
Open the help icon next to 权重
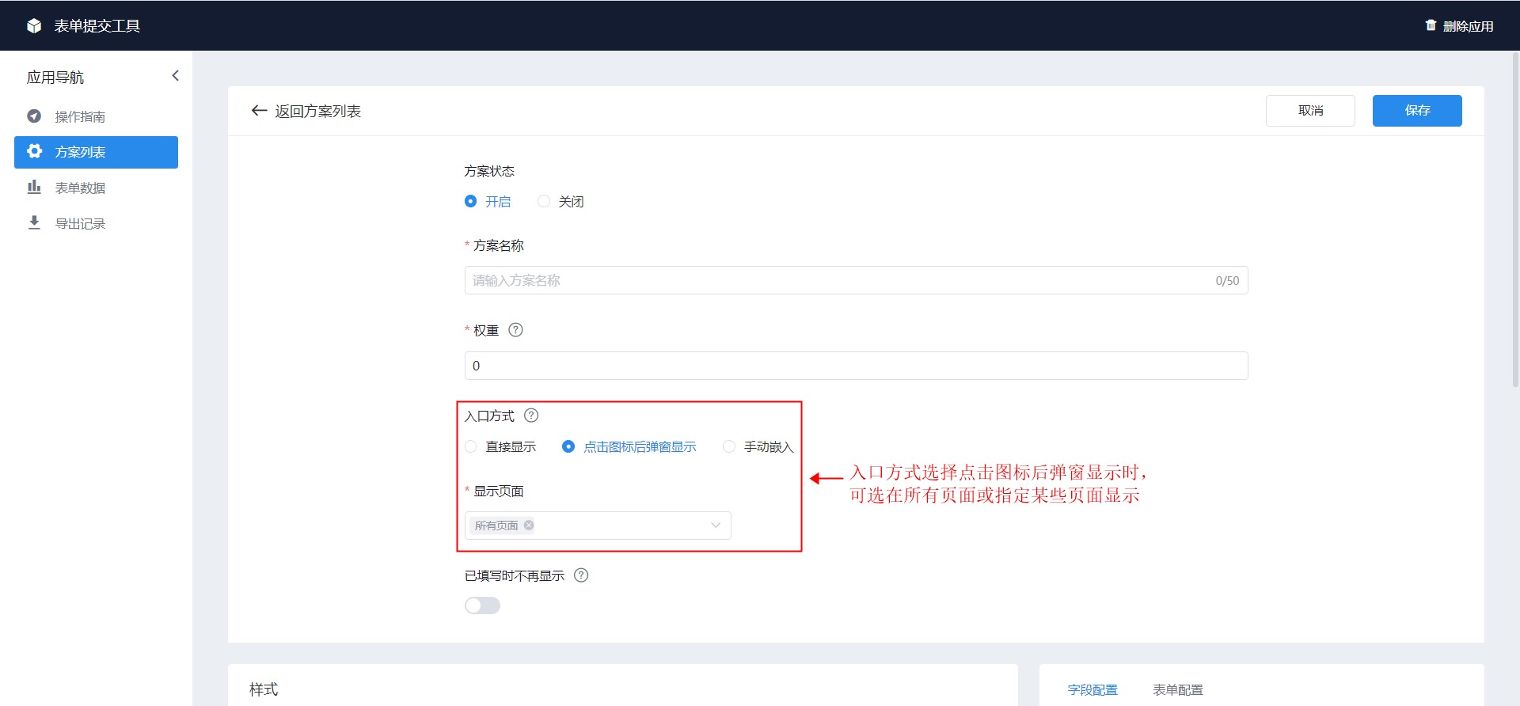515,330
